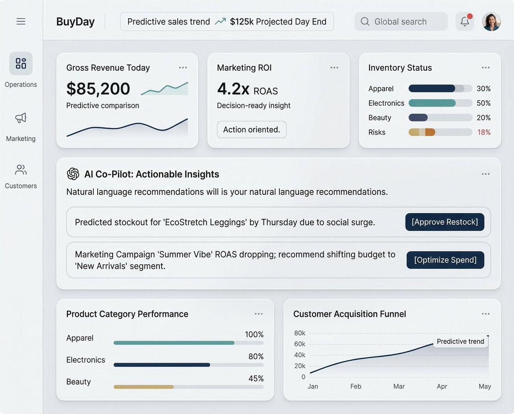Viewport: 514px width, 414px height.
Task: Click the Predictive sales trend pill
Action: (227, 21)
